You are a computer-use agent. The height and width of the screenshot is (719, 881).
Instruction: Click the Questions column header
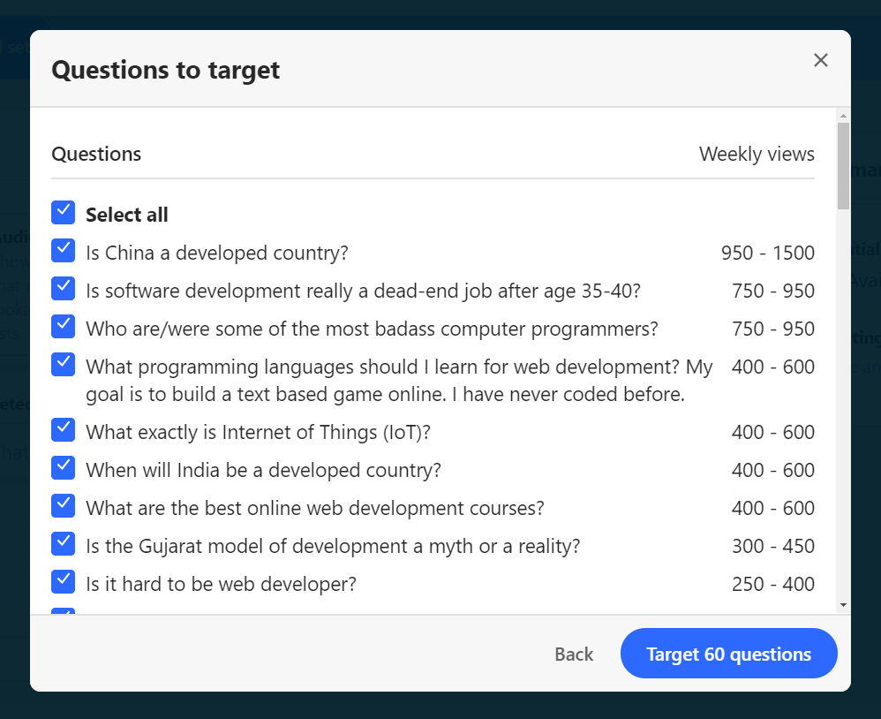coord(96,155)
